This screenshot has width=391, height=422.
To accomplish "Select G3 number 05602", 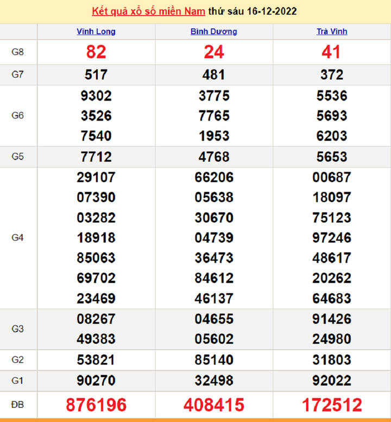I will coord(214,339).
